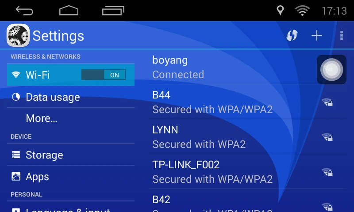Tap the Wi-Fi signal status bar icon
354x212 pixels.
click(302, 11)
